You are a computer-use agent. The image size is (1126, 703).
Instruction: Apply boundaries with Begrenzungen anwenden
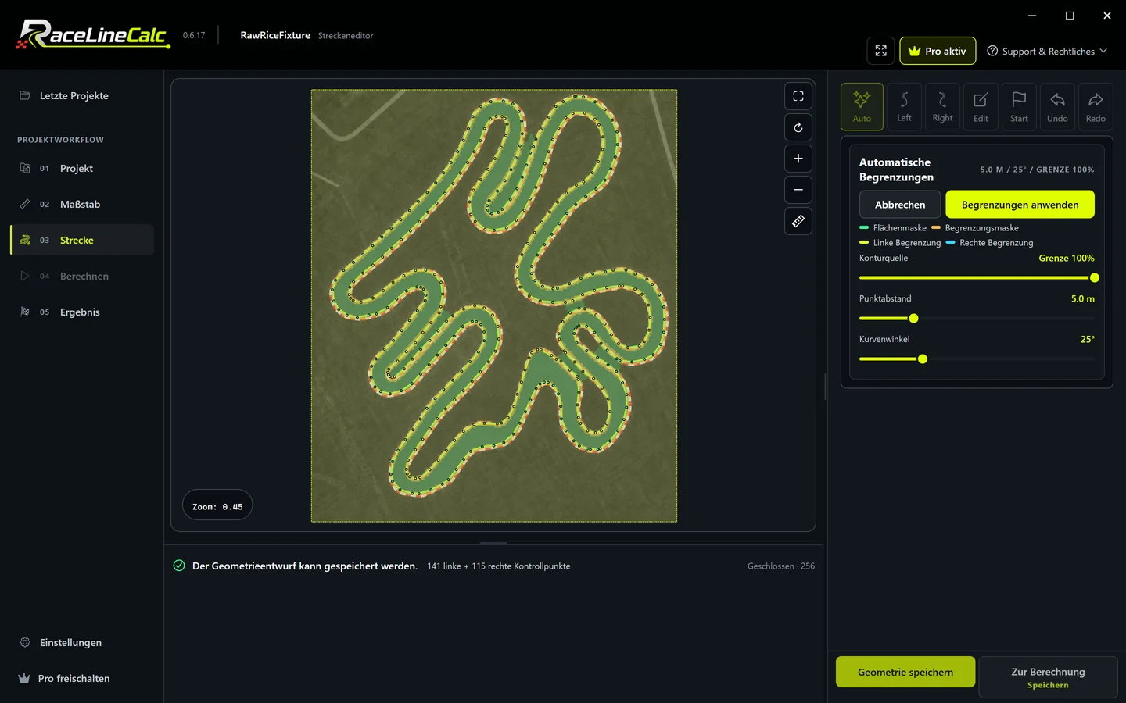(x=1020, y=205)
